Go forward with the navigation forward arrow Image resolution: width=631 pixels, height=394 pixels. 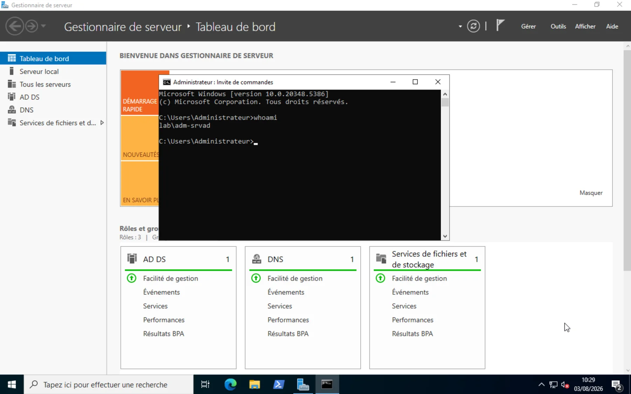click(32, 26)
